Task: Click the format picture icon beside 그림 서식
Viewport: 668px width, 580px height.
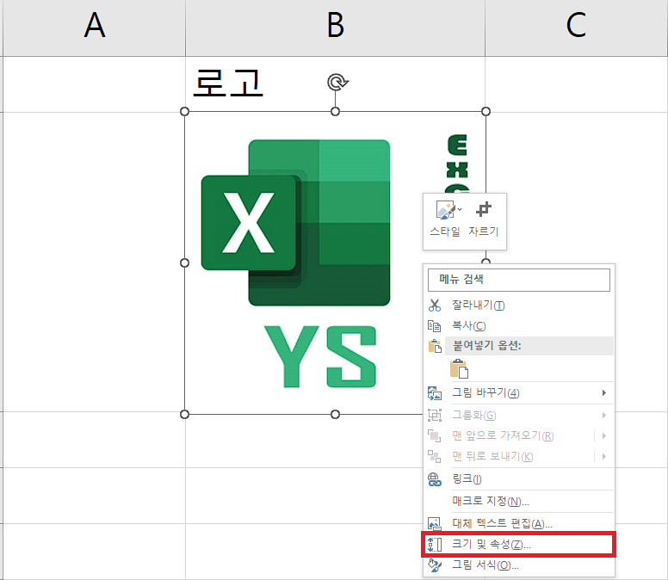Action: click(x=435, y=565)
